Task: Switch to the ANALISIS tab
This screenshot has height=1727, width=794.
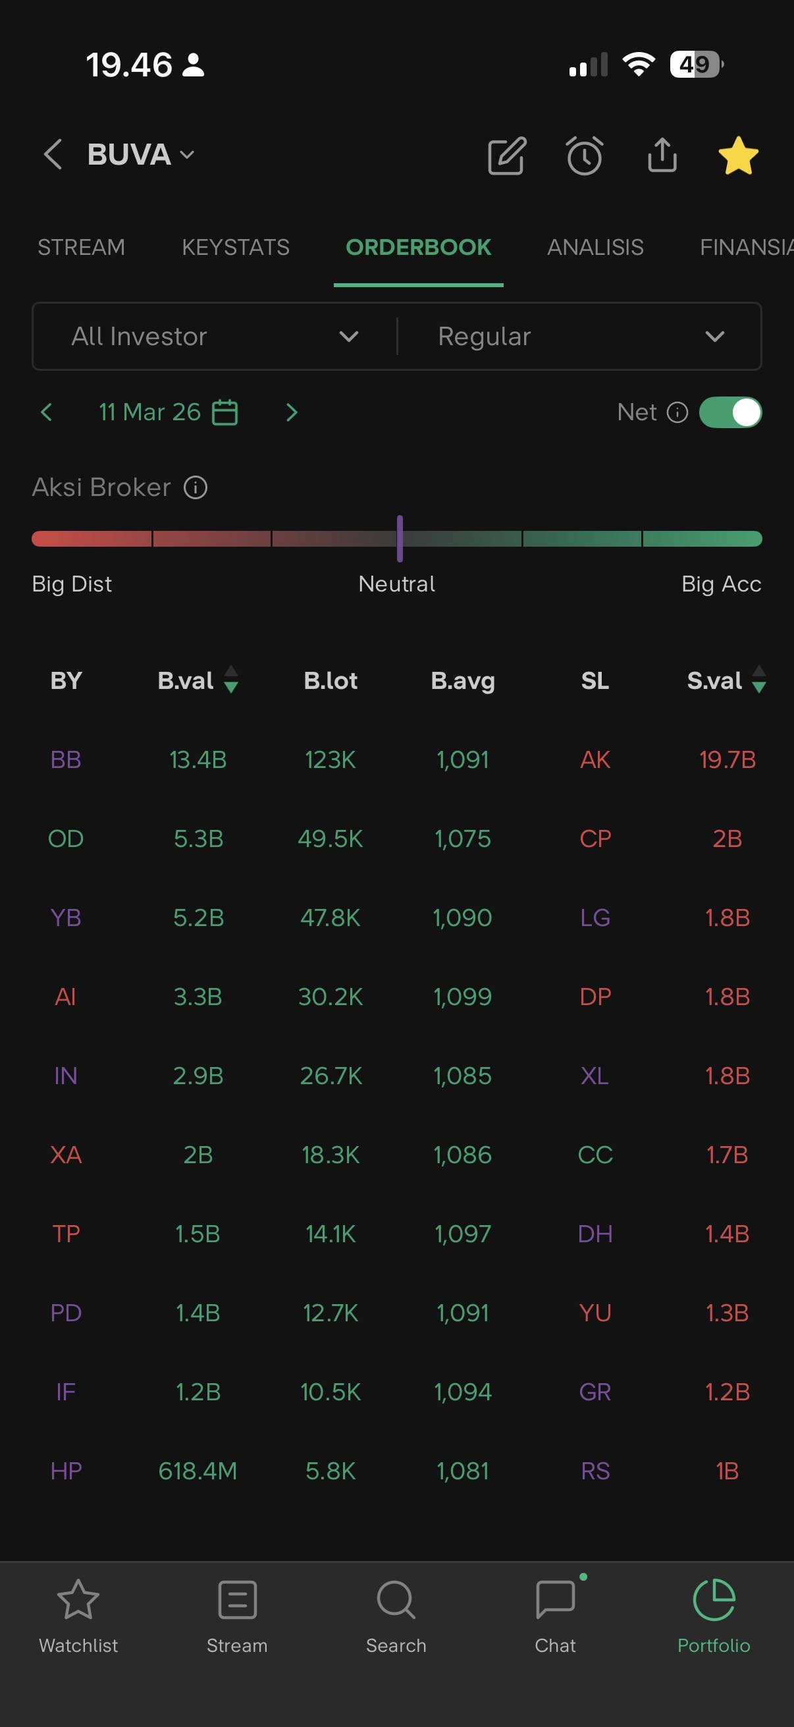Action: (x=595, y=248)
